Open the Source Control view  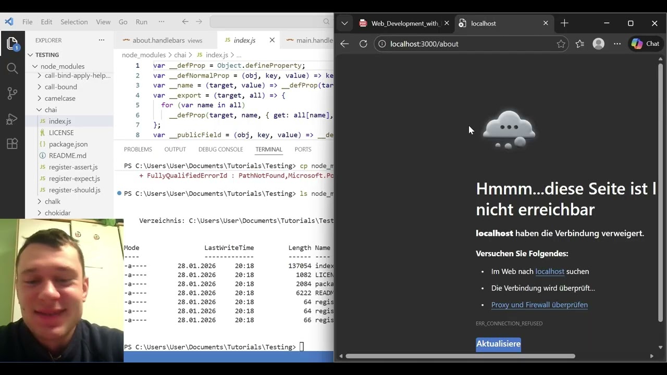[x=12, y=94]
